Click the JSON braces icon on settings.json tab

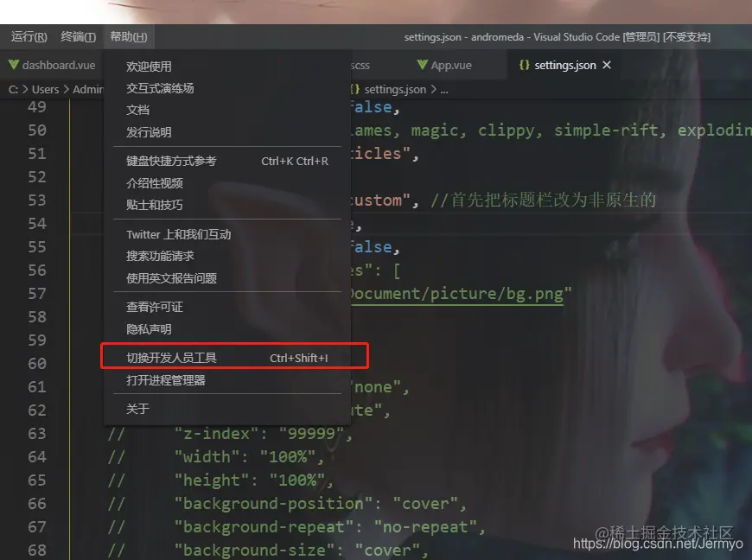pyautogui.click(x=524, y=65)
